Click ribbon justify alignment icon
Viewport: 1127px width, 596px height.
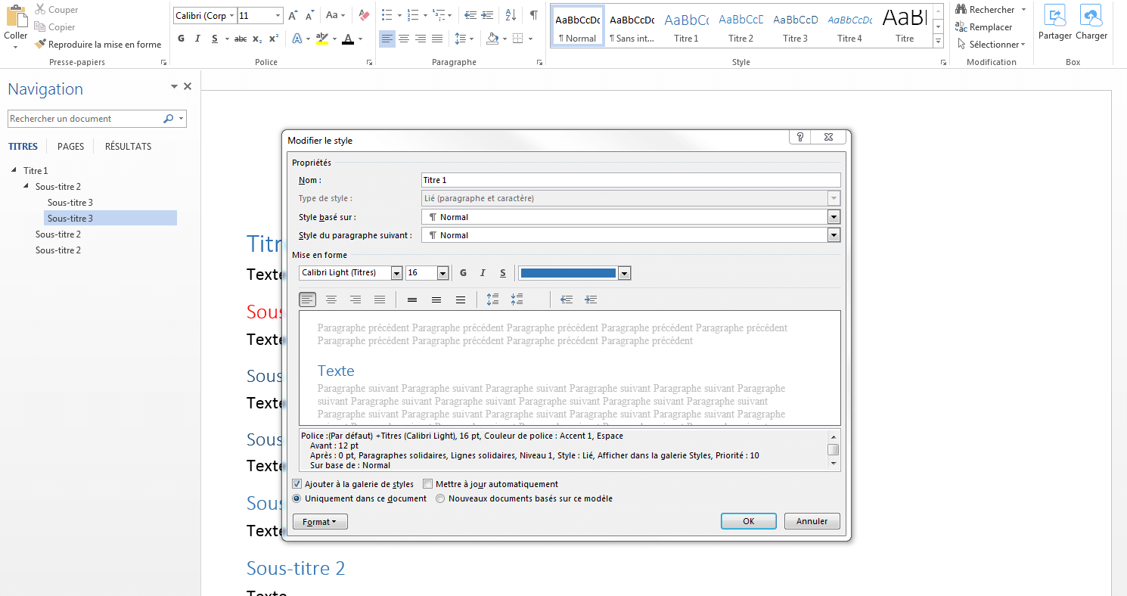(436, 39)
